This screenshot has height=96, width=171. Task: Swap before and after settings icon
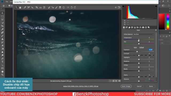113,81
